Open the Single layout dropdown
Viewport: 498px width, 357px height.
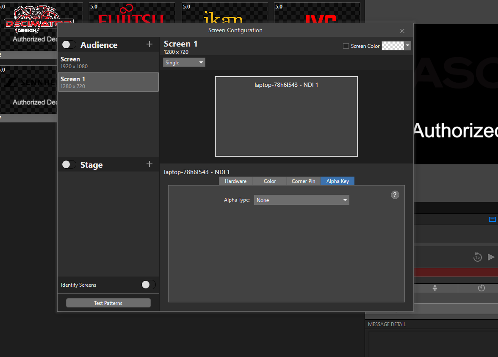[184, 62]
